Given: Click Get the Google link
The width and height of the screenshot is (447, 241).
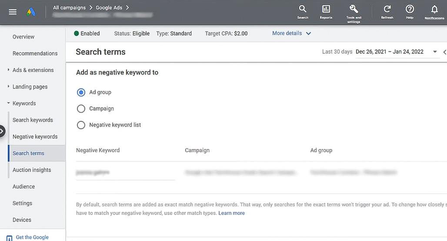Looking at the screenshot, I should [32, 237].
